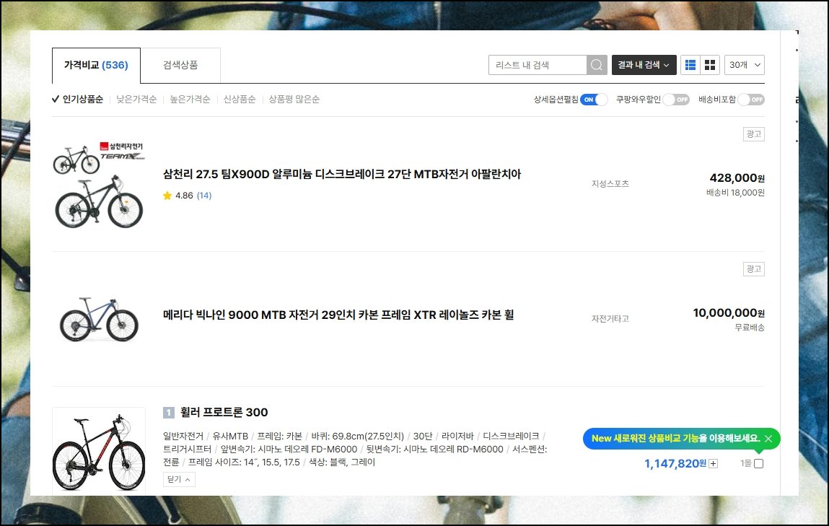
Task: Open 휠러 프로트론 300 product link
Action: point(224,412)
